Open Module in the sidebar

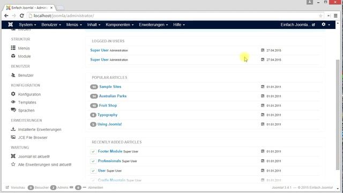(x=24, y=56)
